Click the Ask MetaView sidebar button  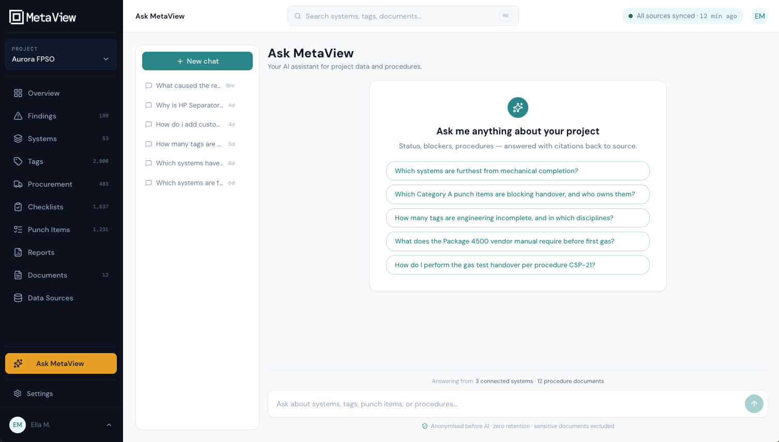pyautogui.click(x=61, y=363)
